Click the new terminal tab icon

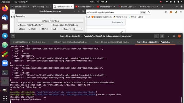13,36
